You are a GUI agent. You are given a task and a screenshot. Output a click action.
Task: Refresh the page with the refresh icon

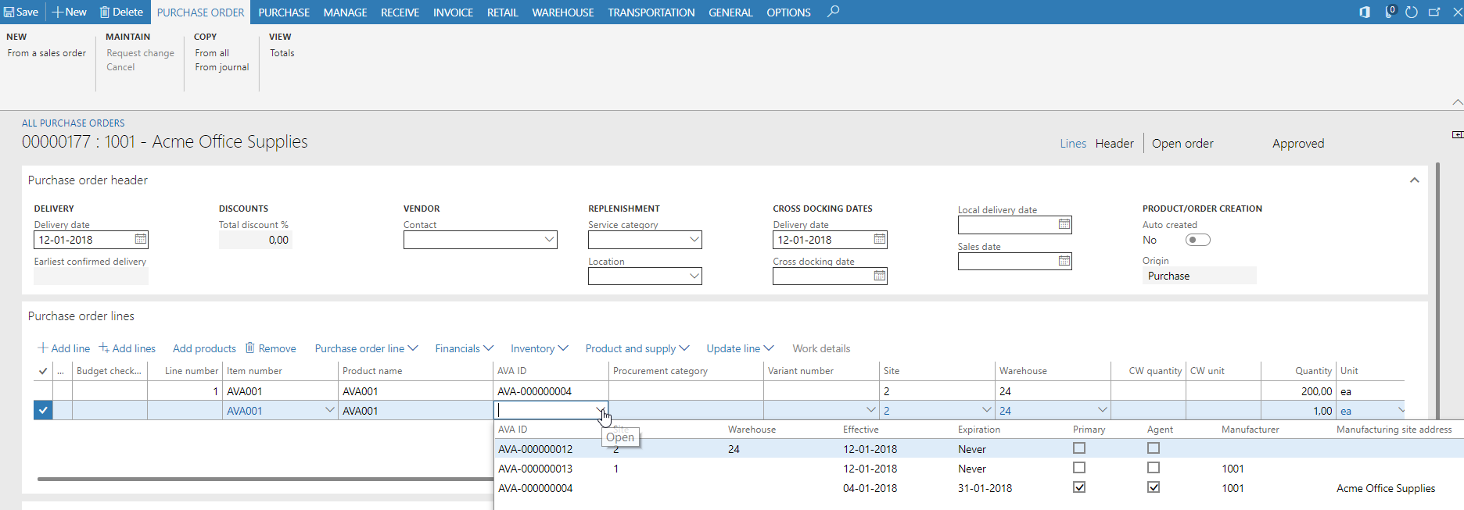point(1412,12)
